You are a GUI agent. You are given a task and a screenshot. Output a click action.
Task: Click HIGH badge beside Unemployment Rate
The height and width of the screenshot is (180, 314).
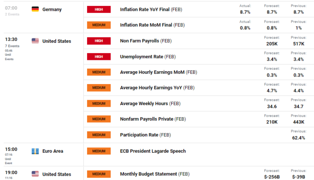click(98, 57)
